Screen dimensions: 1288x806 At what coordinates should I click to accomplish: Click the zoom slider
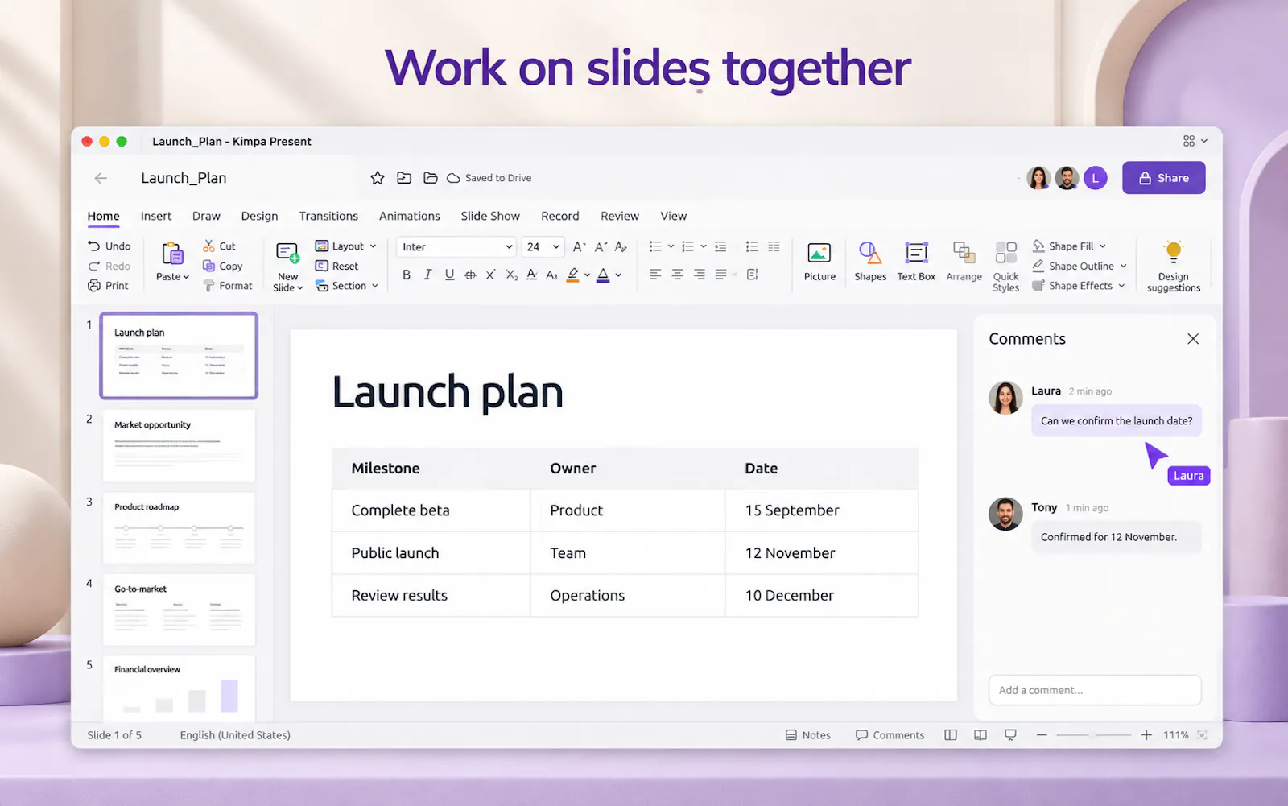[x=1093, y=735]
